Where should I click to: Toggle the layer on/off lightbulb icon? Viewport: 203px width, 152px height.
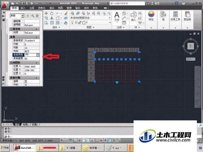[72, 23]
